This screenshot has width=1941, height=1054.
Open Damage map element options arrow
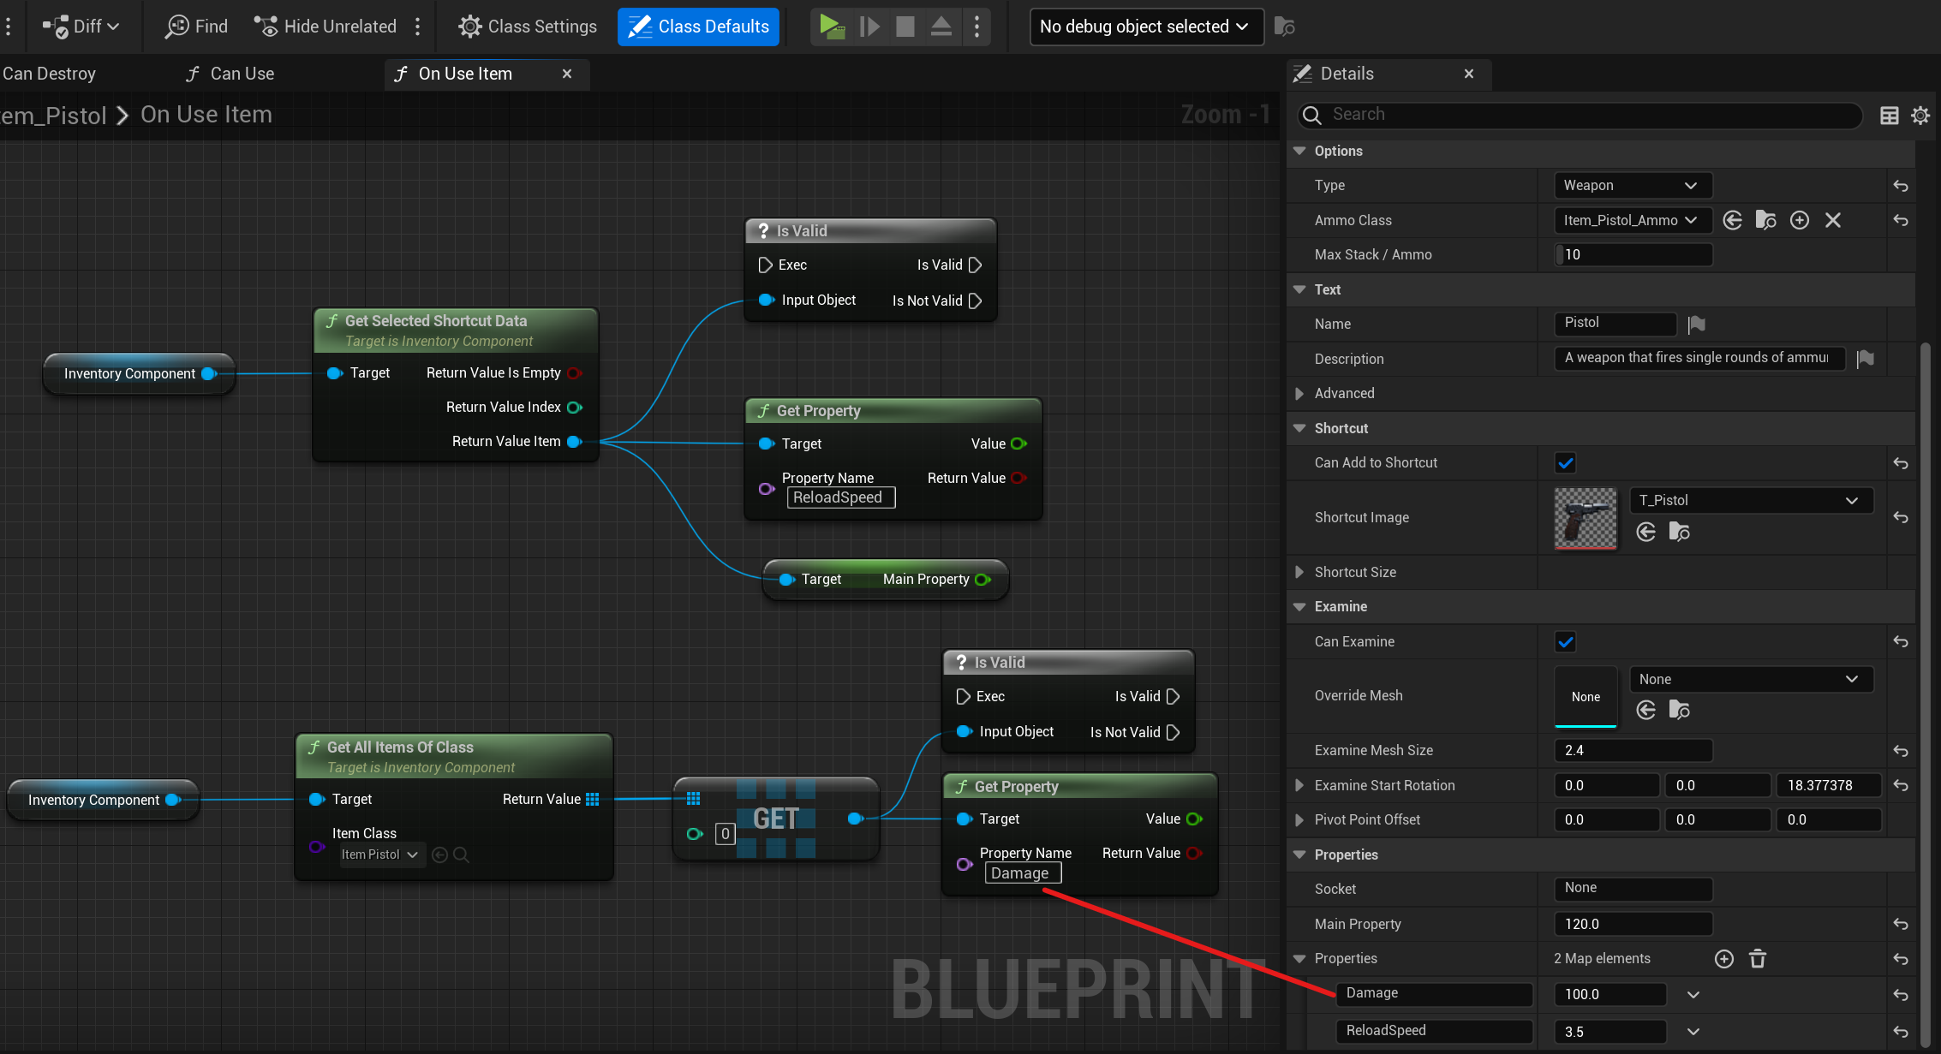(x=1693, y=995)
